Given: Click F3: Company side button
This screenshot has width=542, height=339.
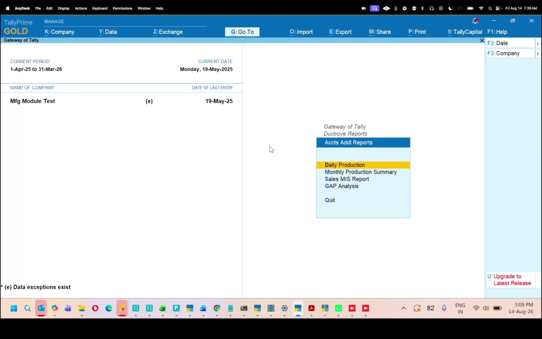Looking at the screenshot, I should (511, 53).
